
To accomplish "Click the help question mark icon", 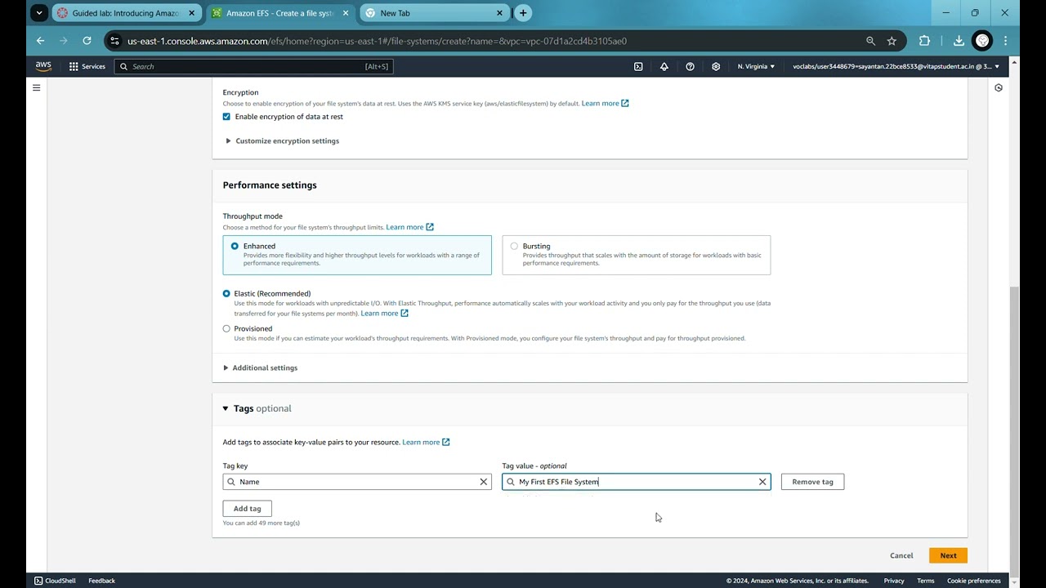I will pyautogui.click(x=690, y=66).
